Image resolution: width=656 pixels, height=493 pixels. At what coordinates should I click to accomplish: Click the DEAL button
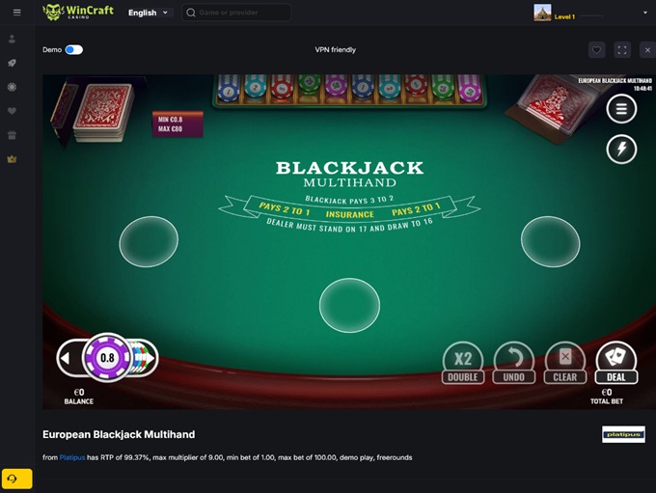[x=616, y=364]
